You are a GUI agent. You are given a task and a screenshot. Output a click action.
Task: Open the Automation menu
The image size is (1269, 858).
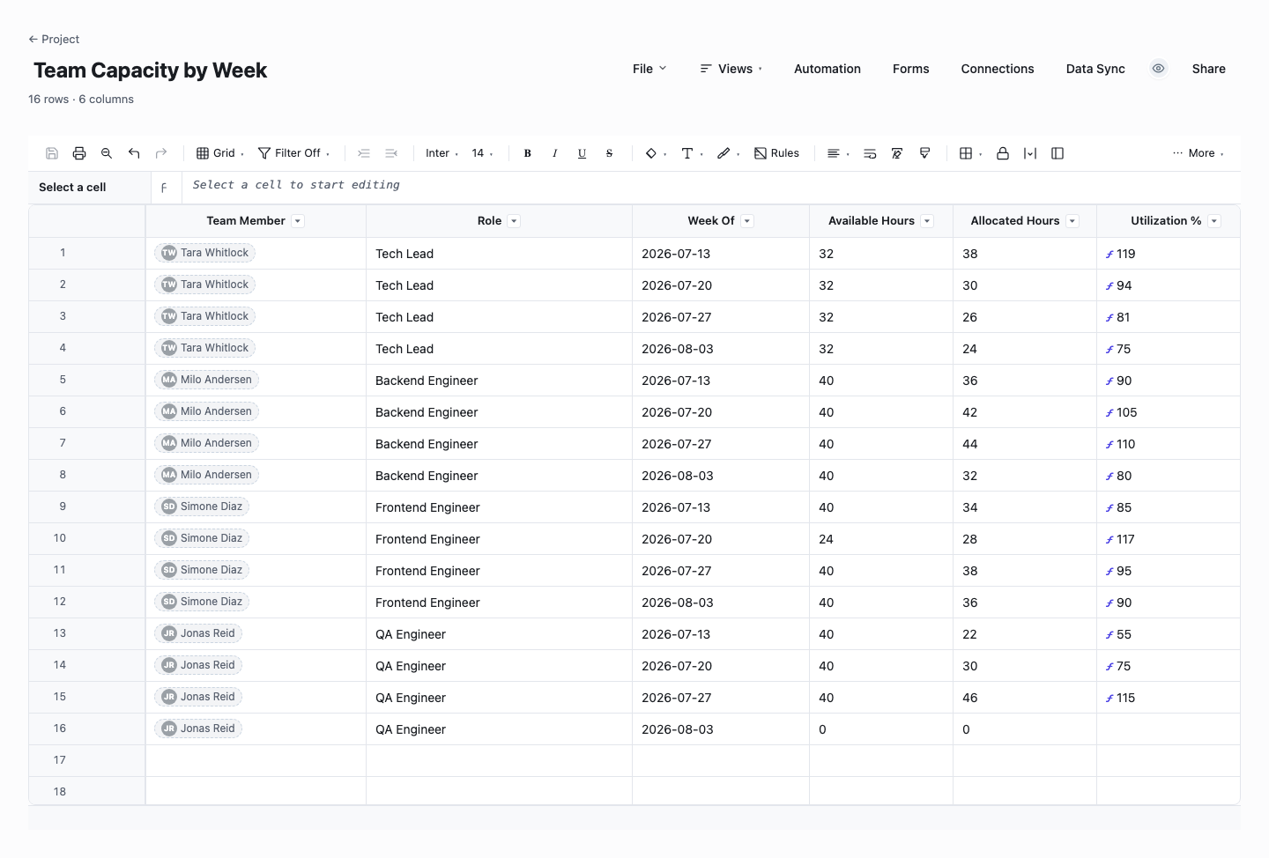click(827, 69)
